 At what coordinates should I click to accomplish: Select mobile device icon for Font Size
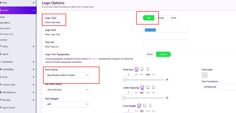point(148,69)
